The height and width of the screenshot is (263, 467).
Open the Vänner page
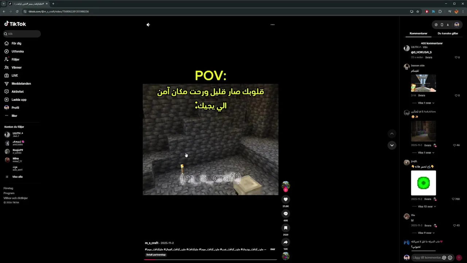click(x=16, y=68)
